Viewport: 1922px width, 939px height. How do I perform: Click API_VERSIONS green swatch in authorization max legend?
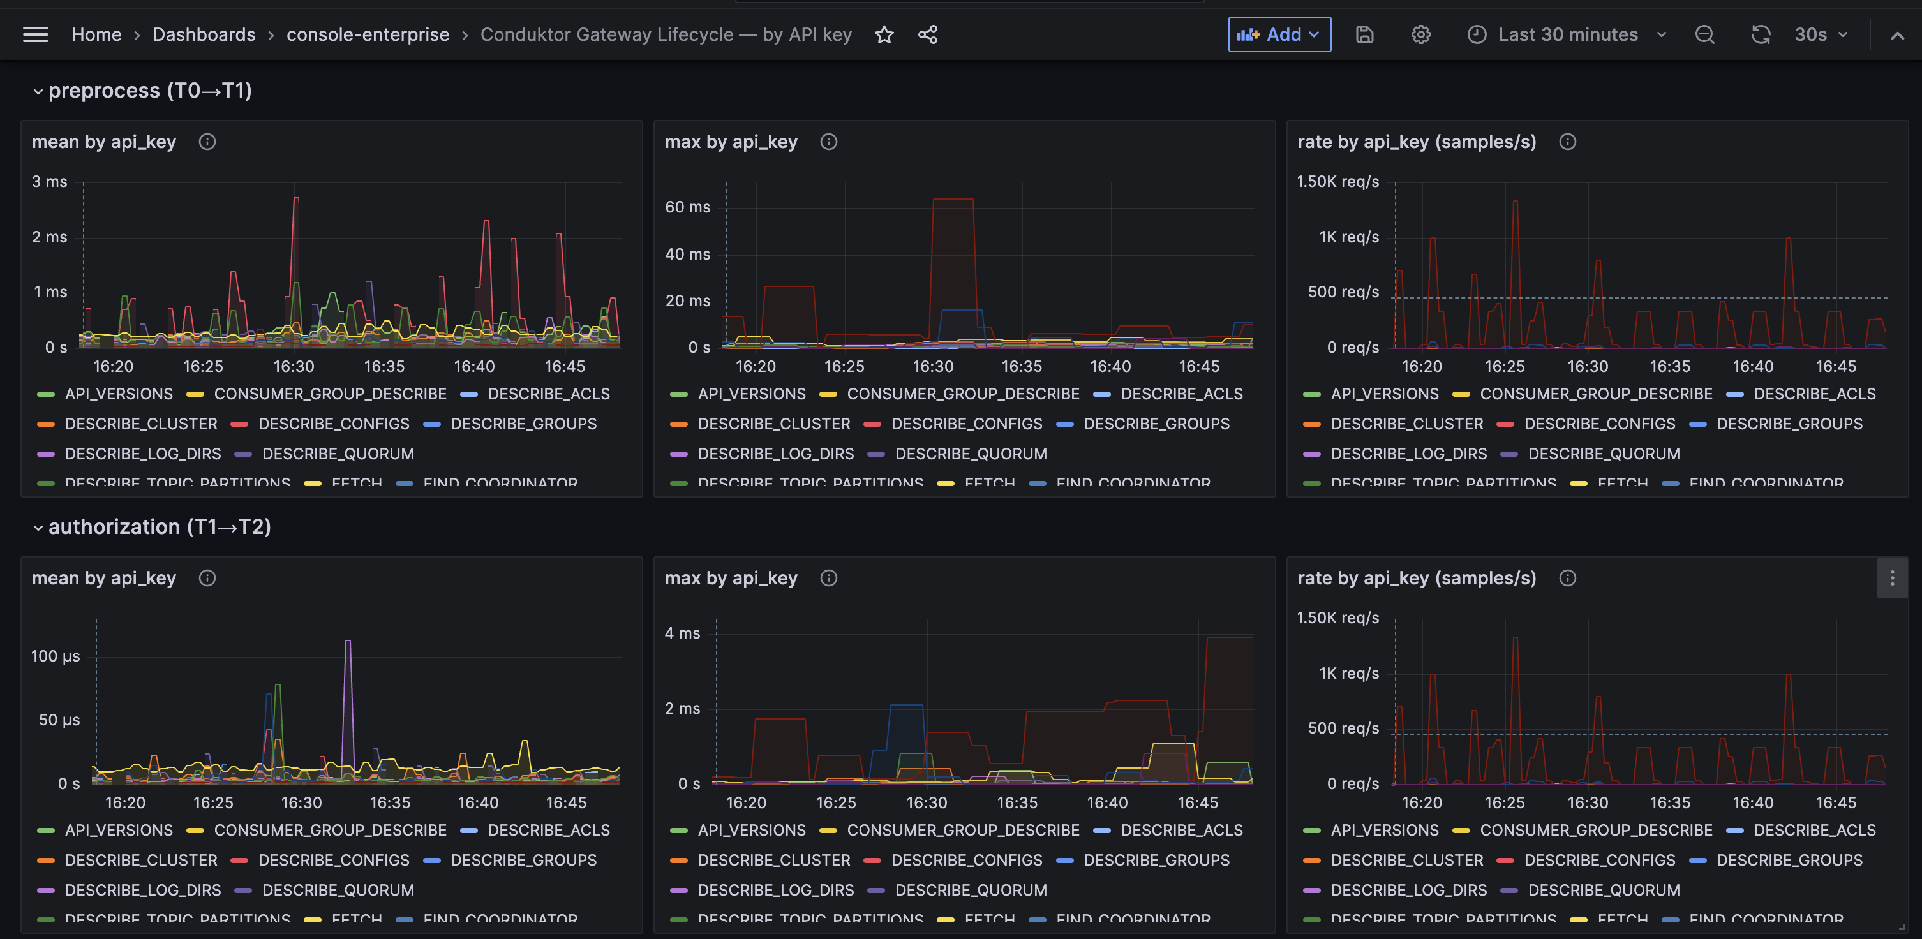(x=678, y=830)
